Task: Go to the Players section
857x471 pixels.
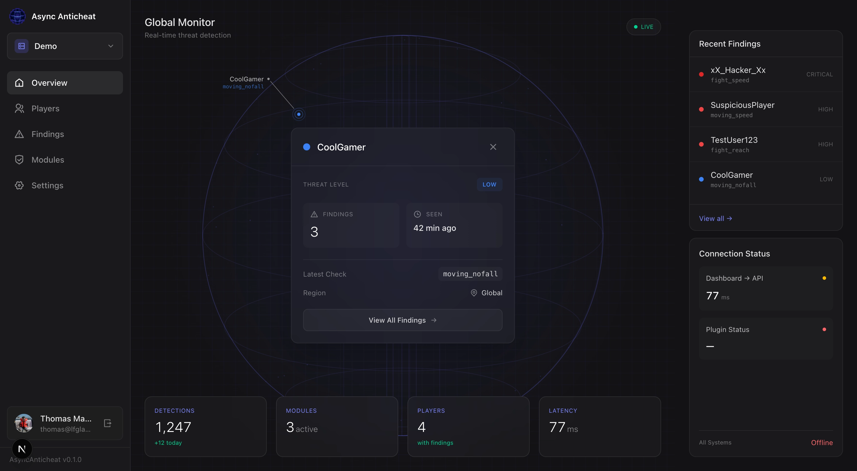Action: coord(45,108)
